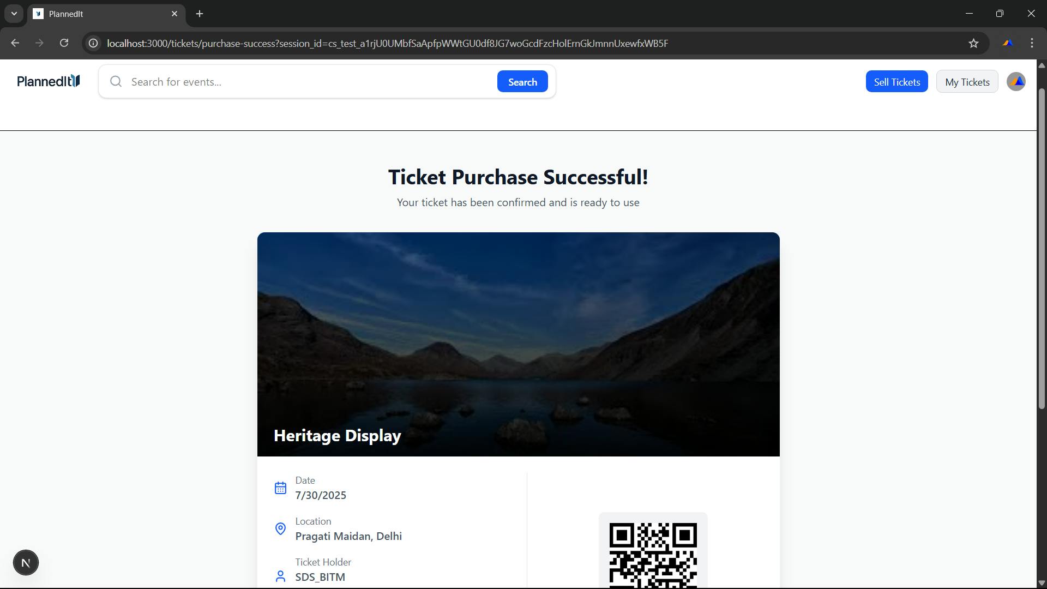Go back to previous page

pyautogui.click(x=15, y=43)
